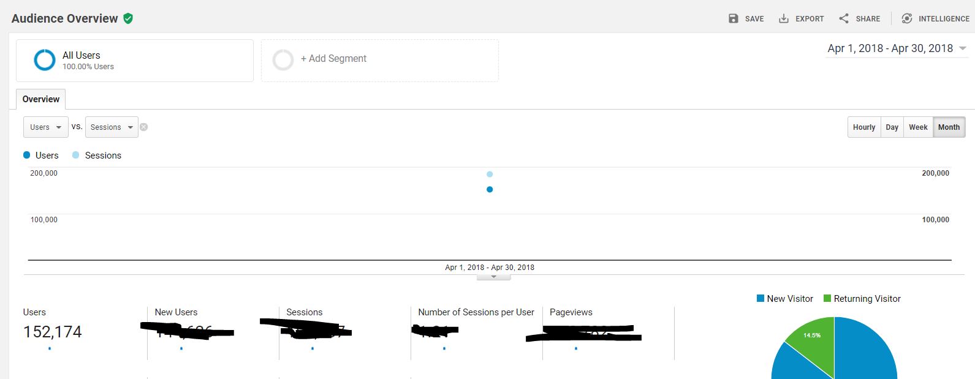Click the chart x-axis date label
Image resolution: width=975 pixels, height=379 pixels.
pyautogui.click(x=490, y=268)
